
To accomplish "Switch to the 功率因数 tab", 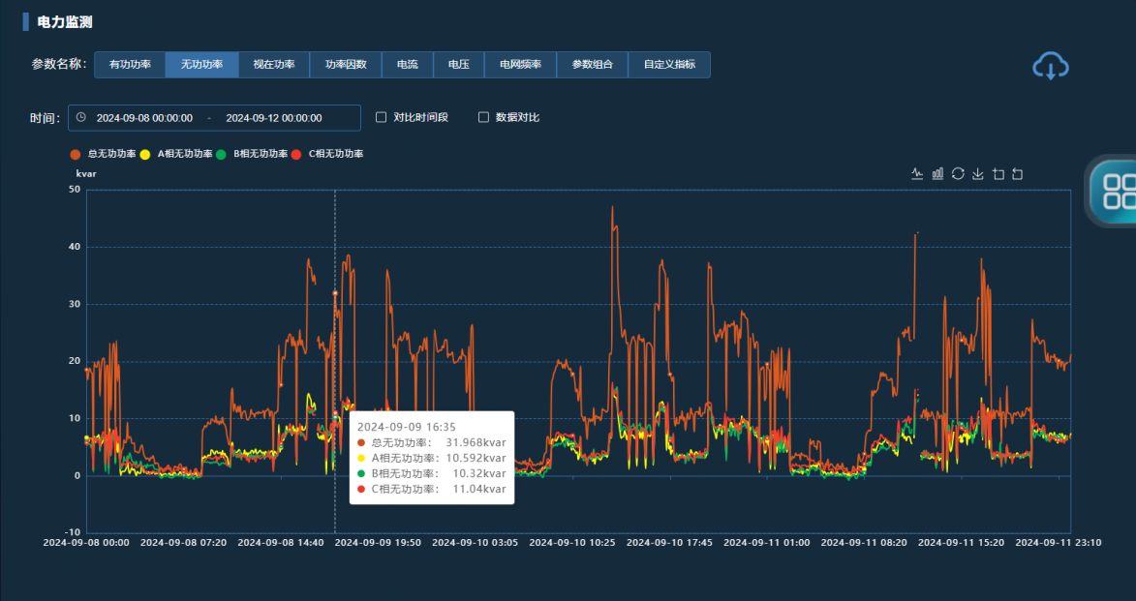I will click(x=346, y=65).
